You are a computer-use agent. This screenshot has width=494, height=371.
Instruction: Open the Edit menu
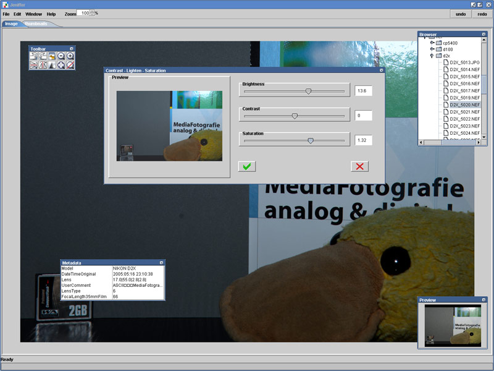coord(17,14)
